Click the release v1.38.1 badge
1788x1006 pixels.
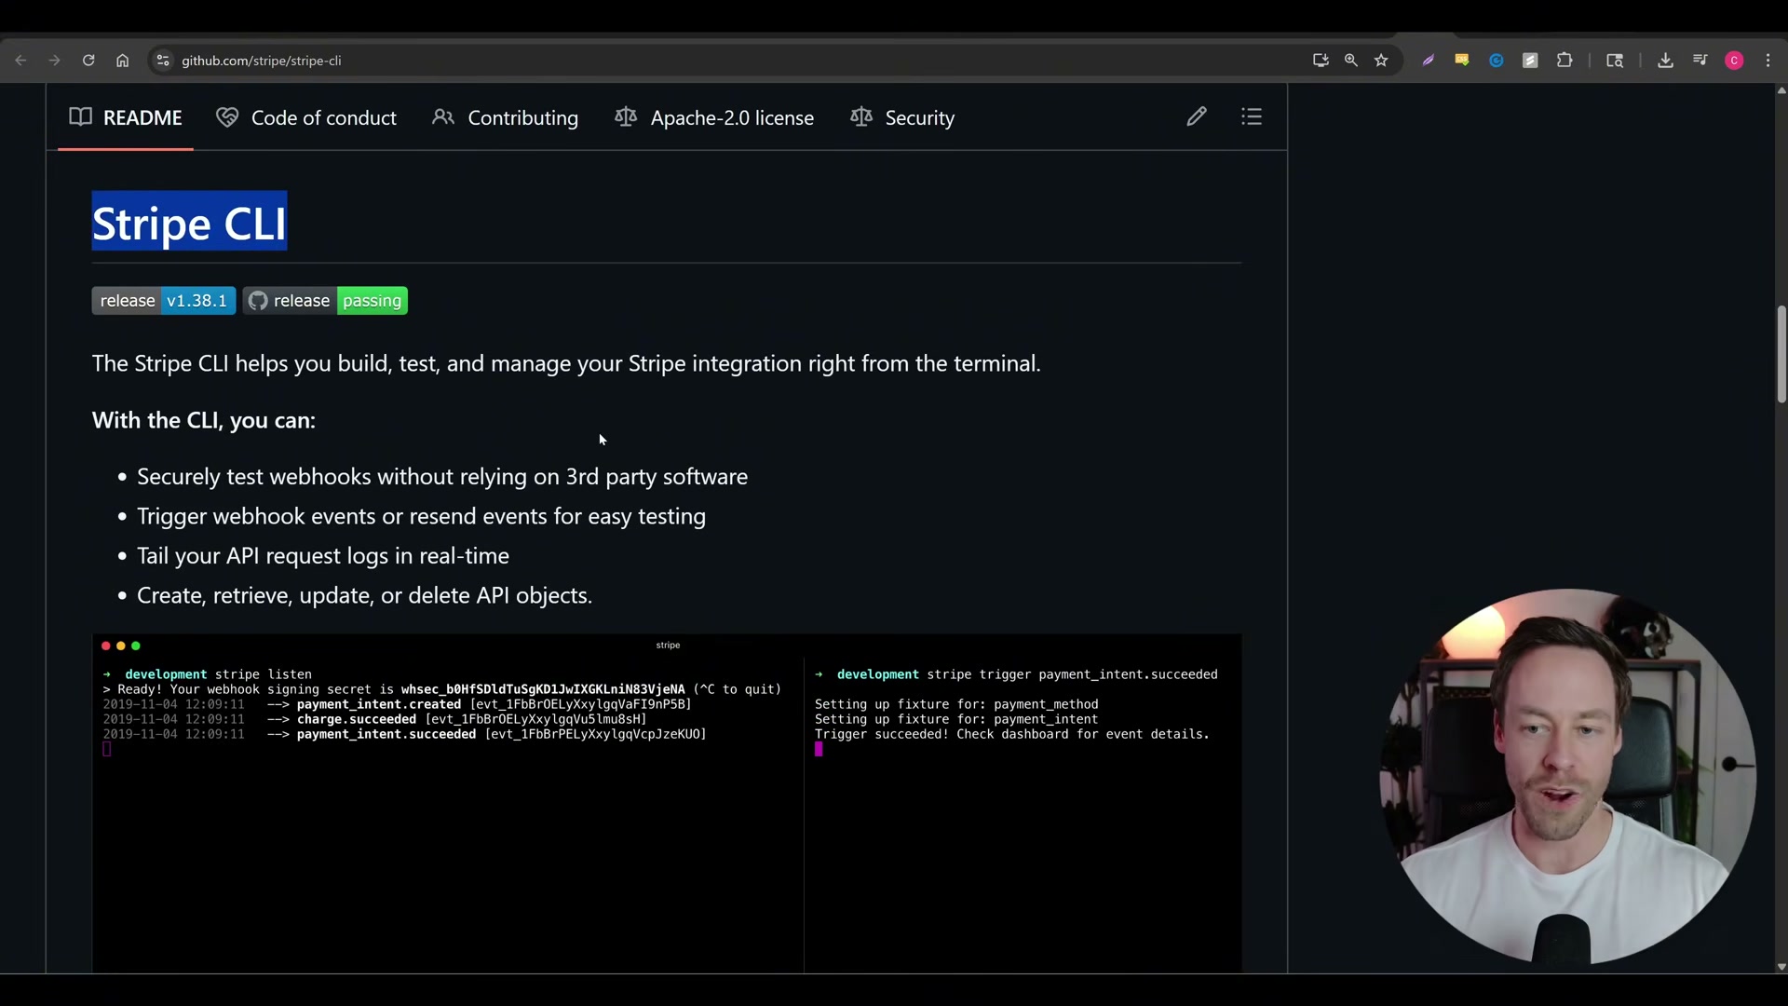pyautogui.click(x=164, y=301)
